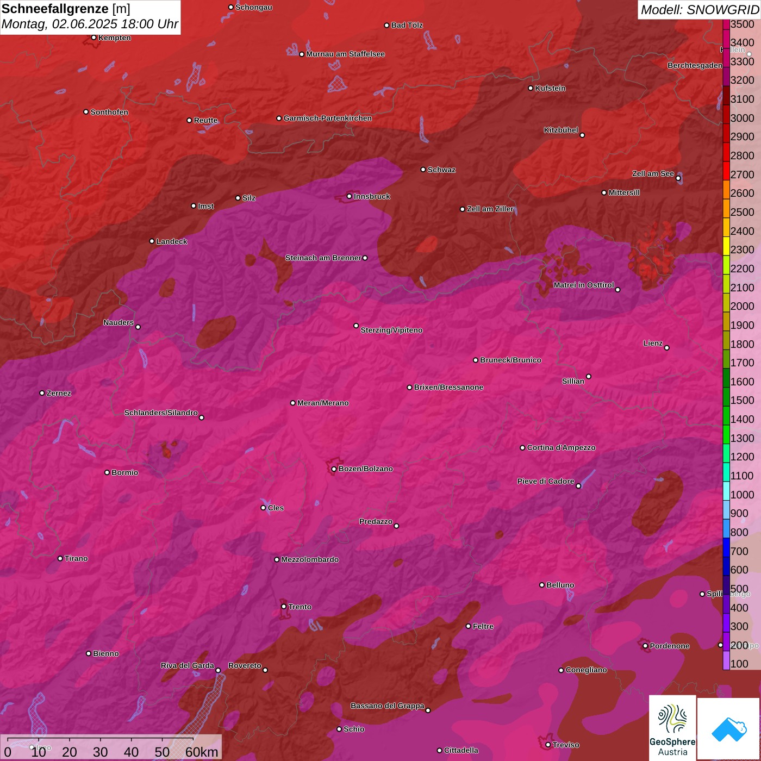The height and width of the screenshot is (761, 761).
Task: Click the 'Zernez' label
Action: (59, 393)
